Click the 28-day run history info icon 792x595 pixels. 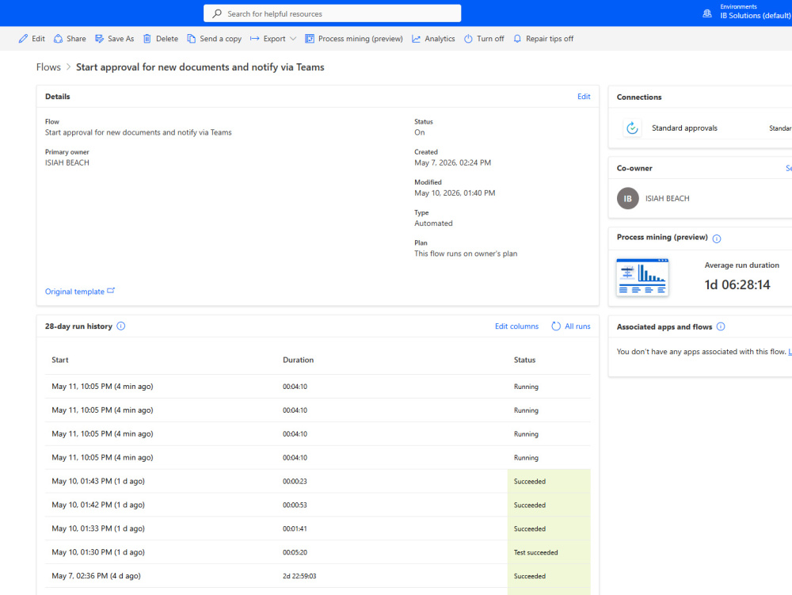pyautogui.click(x=120, y=326)
